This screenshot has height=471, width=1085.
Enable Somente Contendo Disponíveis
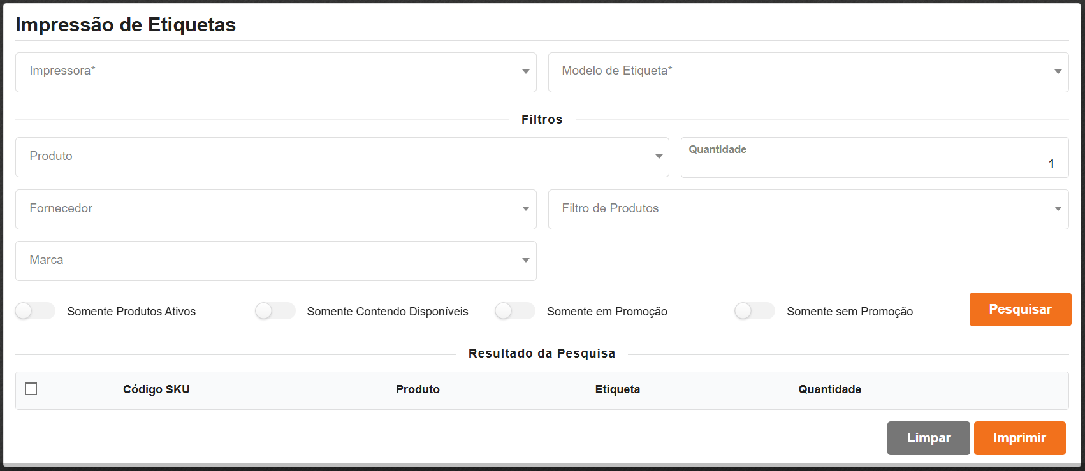(275, 311)
